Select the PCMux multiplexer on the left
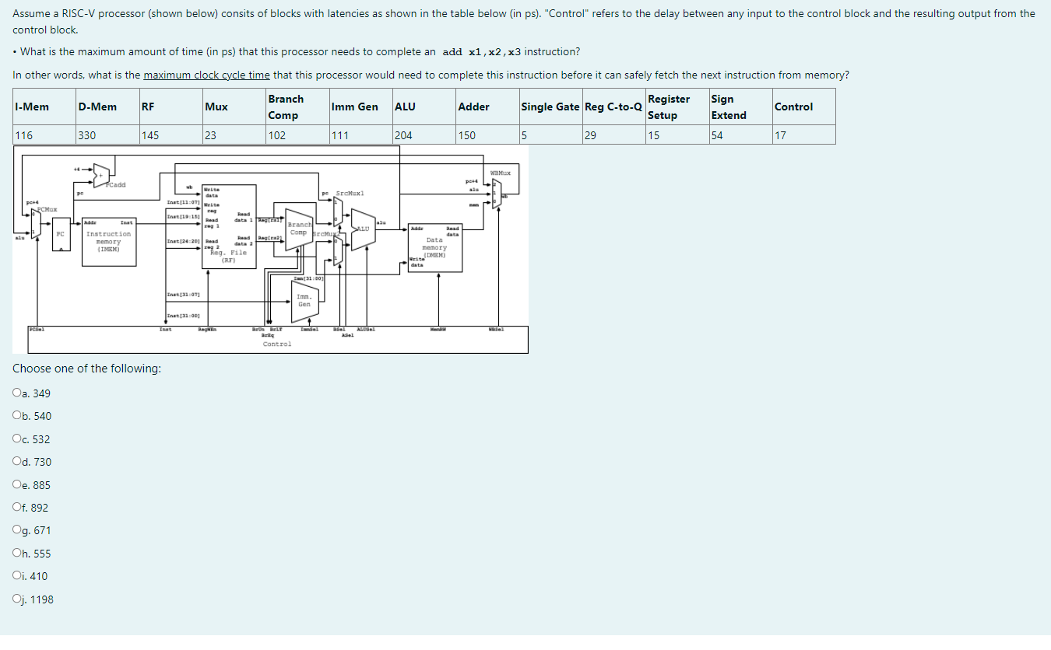This screenshot has height=650, width=1051. (34, 224)
